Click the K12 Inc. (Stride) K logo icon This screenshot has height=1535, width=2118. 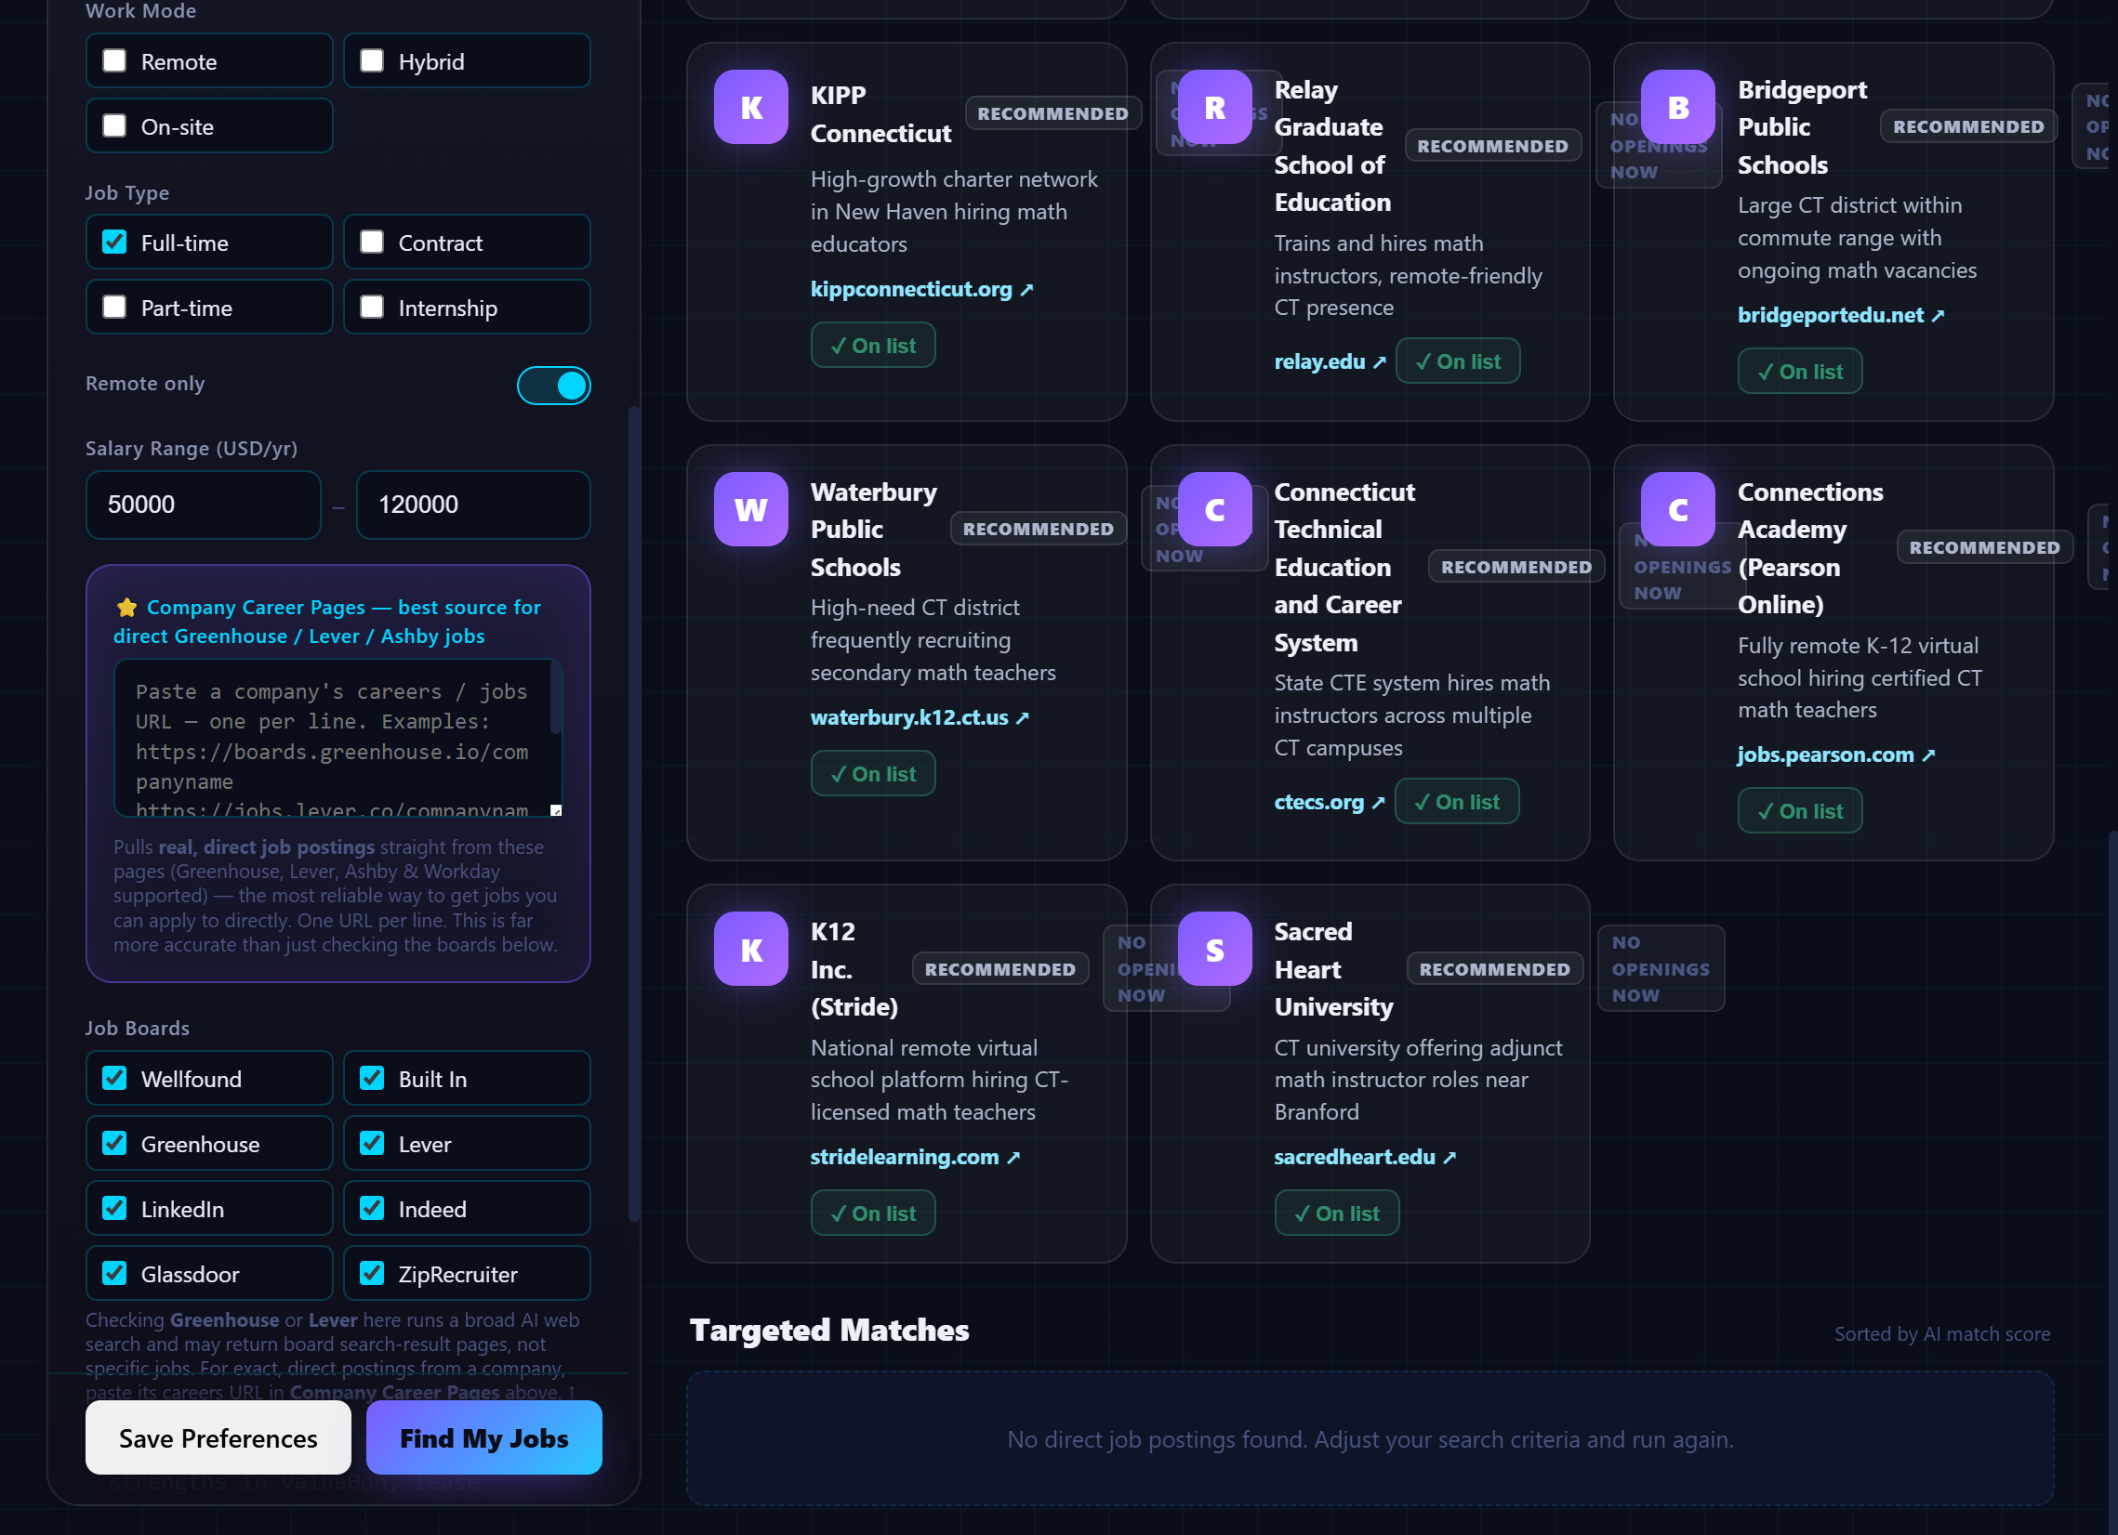751,949
